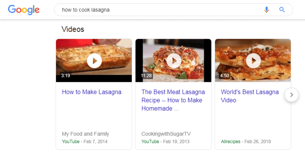
Task: Open 'How to Make Lasagna' link
Action: (x=91, y=92)
